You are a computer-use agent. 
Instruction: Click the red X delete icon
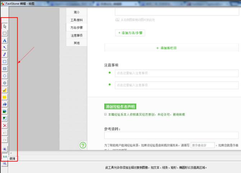5,126
